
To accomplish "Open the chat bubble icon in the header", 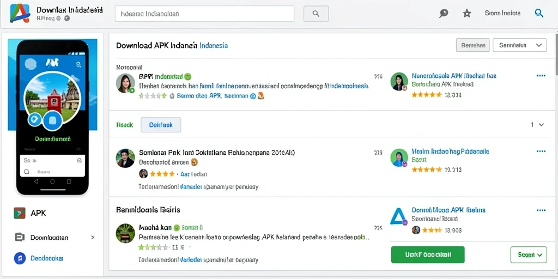I will [444, 14].
